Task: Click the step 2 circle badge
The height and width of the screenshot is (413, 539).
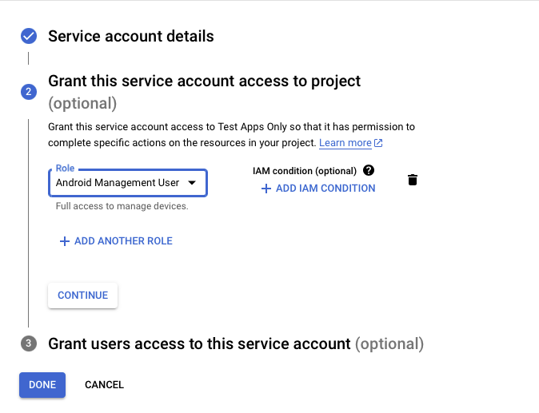Action: coord(29,92)
